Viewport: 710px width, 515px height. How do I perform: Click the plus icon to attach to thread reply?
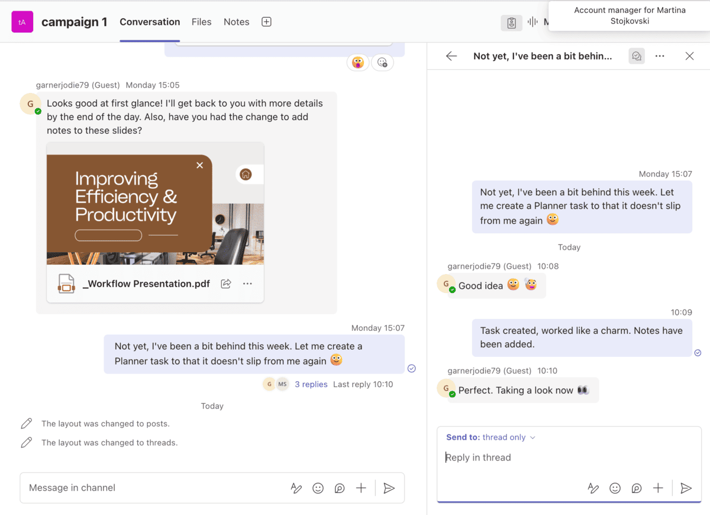[x=658, y=488]
